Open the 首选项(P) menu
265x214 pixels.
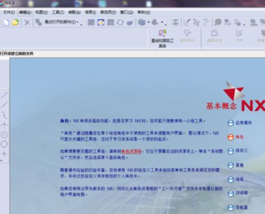click(108, 12)
